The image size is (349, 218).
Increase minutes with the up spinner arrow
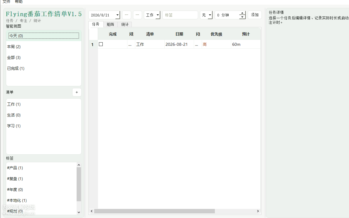coord(242,13)
